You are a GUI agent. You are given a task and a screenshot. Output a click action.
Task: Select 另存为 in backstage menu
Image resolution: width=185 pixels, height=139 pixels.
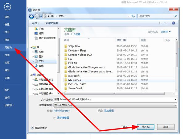8,47
